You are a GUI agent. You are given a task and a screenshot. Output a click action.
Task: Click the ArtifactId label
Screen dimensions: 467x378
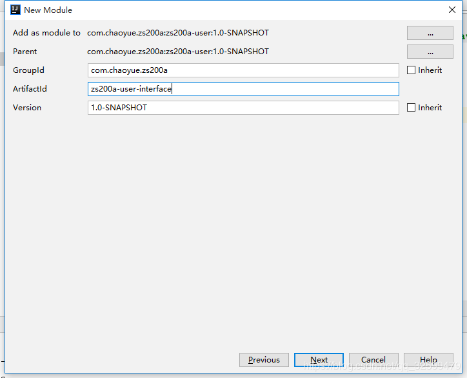(30, 89)
